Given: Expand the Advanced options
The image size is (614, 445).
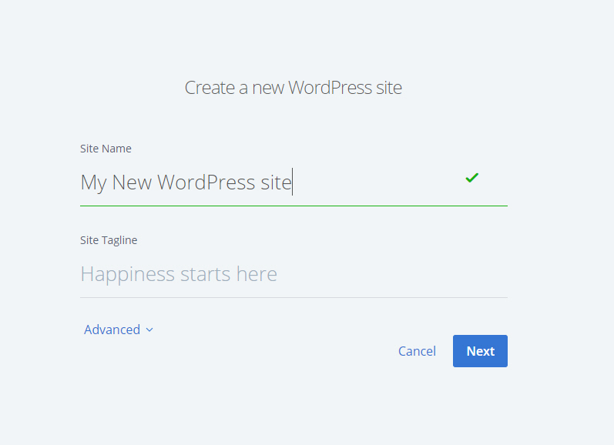Looking at the screenshot, I should (119, 330).
